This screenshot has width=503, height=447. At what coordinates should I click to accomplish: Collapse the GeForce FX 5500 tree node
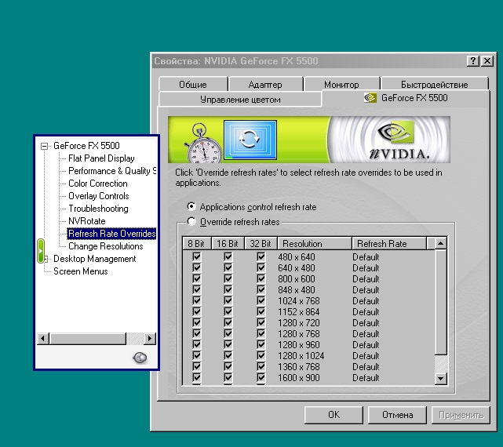[44, 146]
